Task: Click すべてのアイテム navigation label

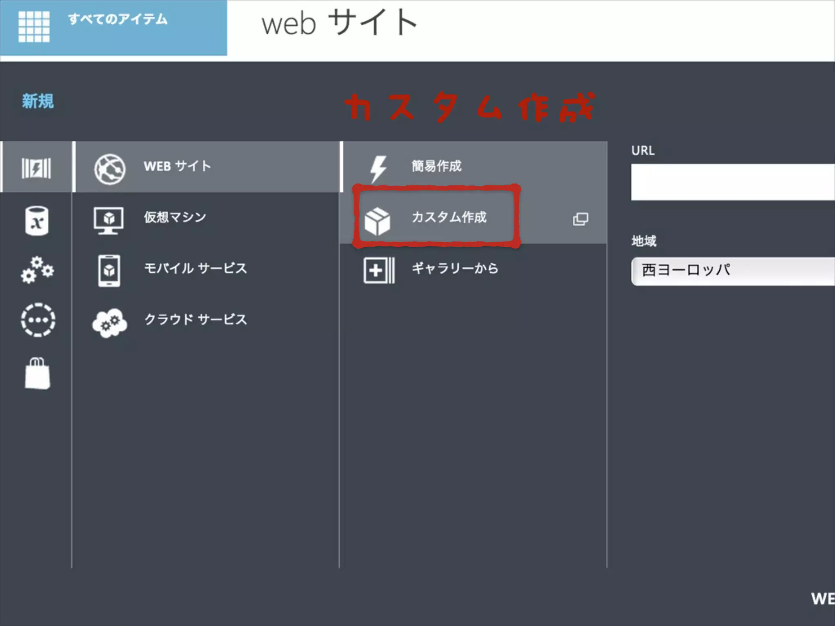Action: 117,19
